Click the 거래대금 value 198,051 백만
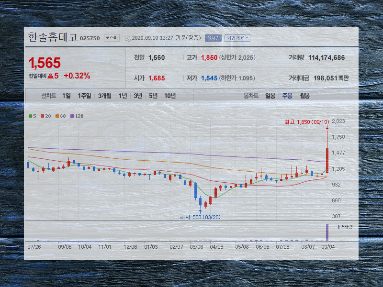Image resolution: width=383 pixels, height=287 pixels. [331, 78]
